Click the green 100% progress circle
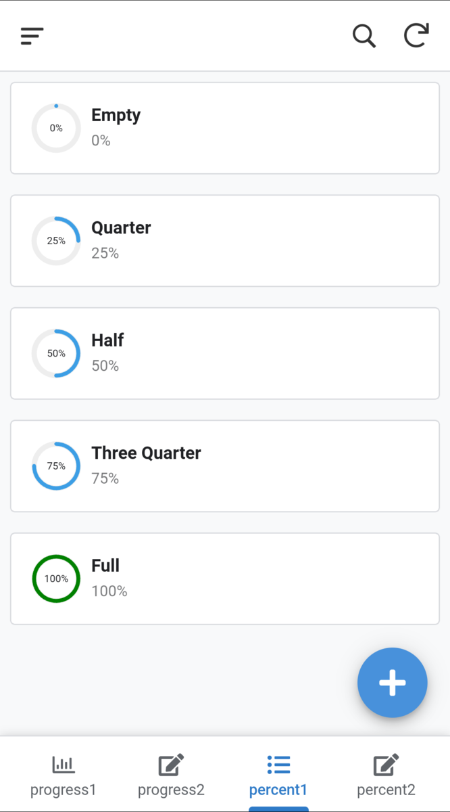 click(56, 579)
